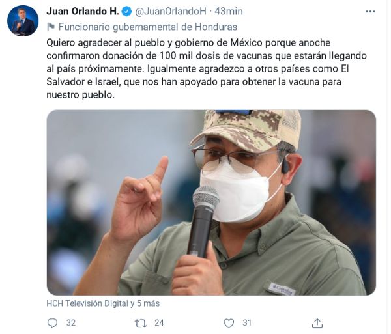Open the three-dot more options menu

[x=369, y=12]
